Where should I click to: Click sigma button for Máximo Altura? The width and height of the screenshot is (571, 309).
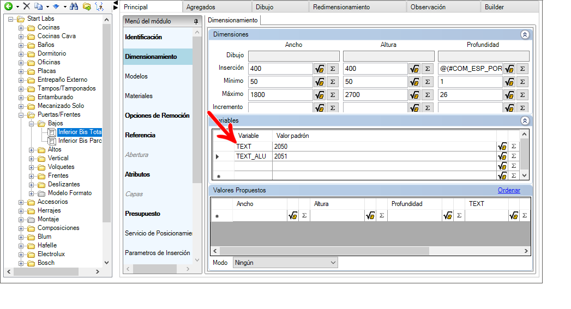tap(427, 95)
